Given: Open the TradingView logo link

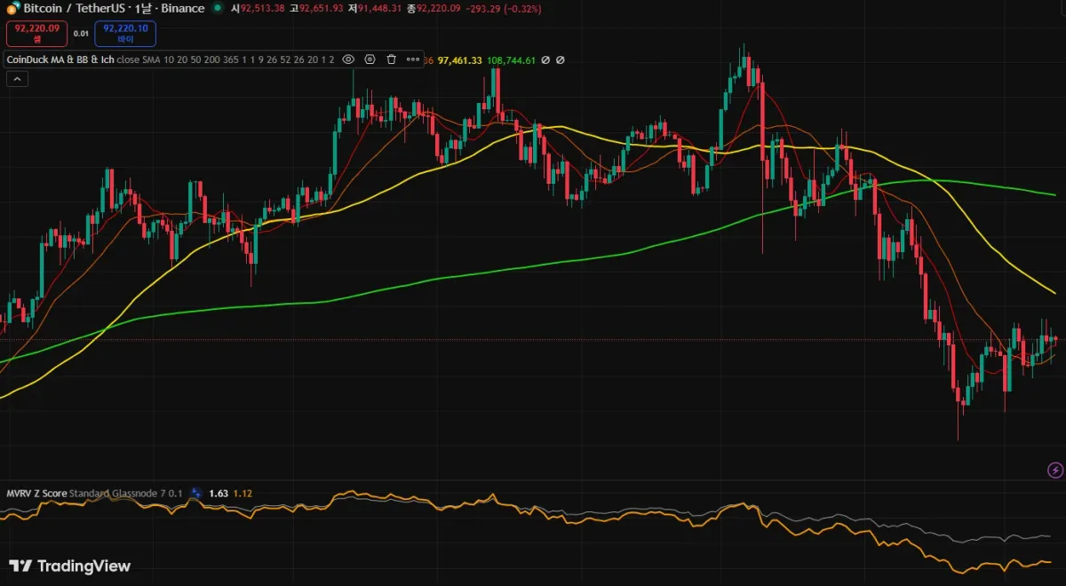Looking at the screenshot, I should click(x=69, y=566).
